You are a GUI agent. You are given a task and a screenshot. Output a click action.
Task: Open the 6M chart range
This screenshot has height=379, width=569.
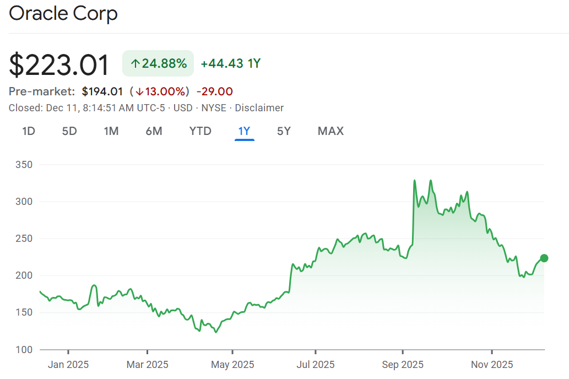tap(154, 131)
